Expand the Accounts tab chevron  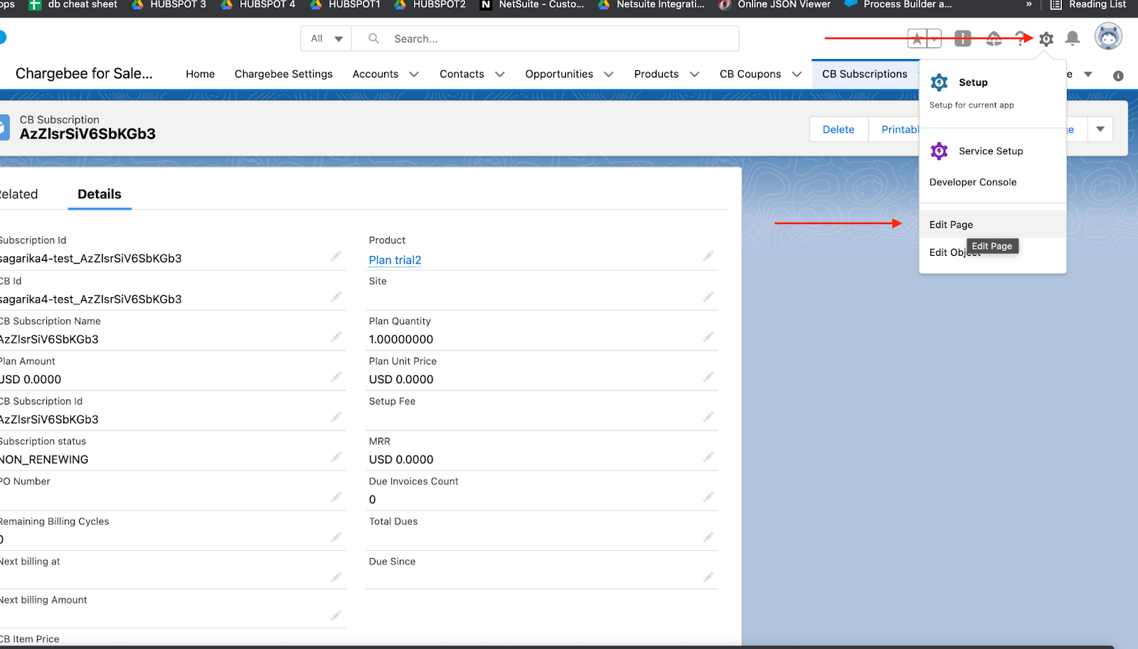[x=414, y=75]
